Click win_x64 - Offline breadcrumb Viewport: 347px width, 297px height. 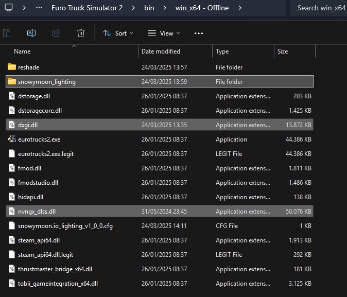point(202,8)
